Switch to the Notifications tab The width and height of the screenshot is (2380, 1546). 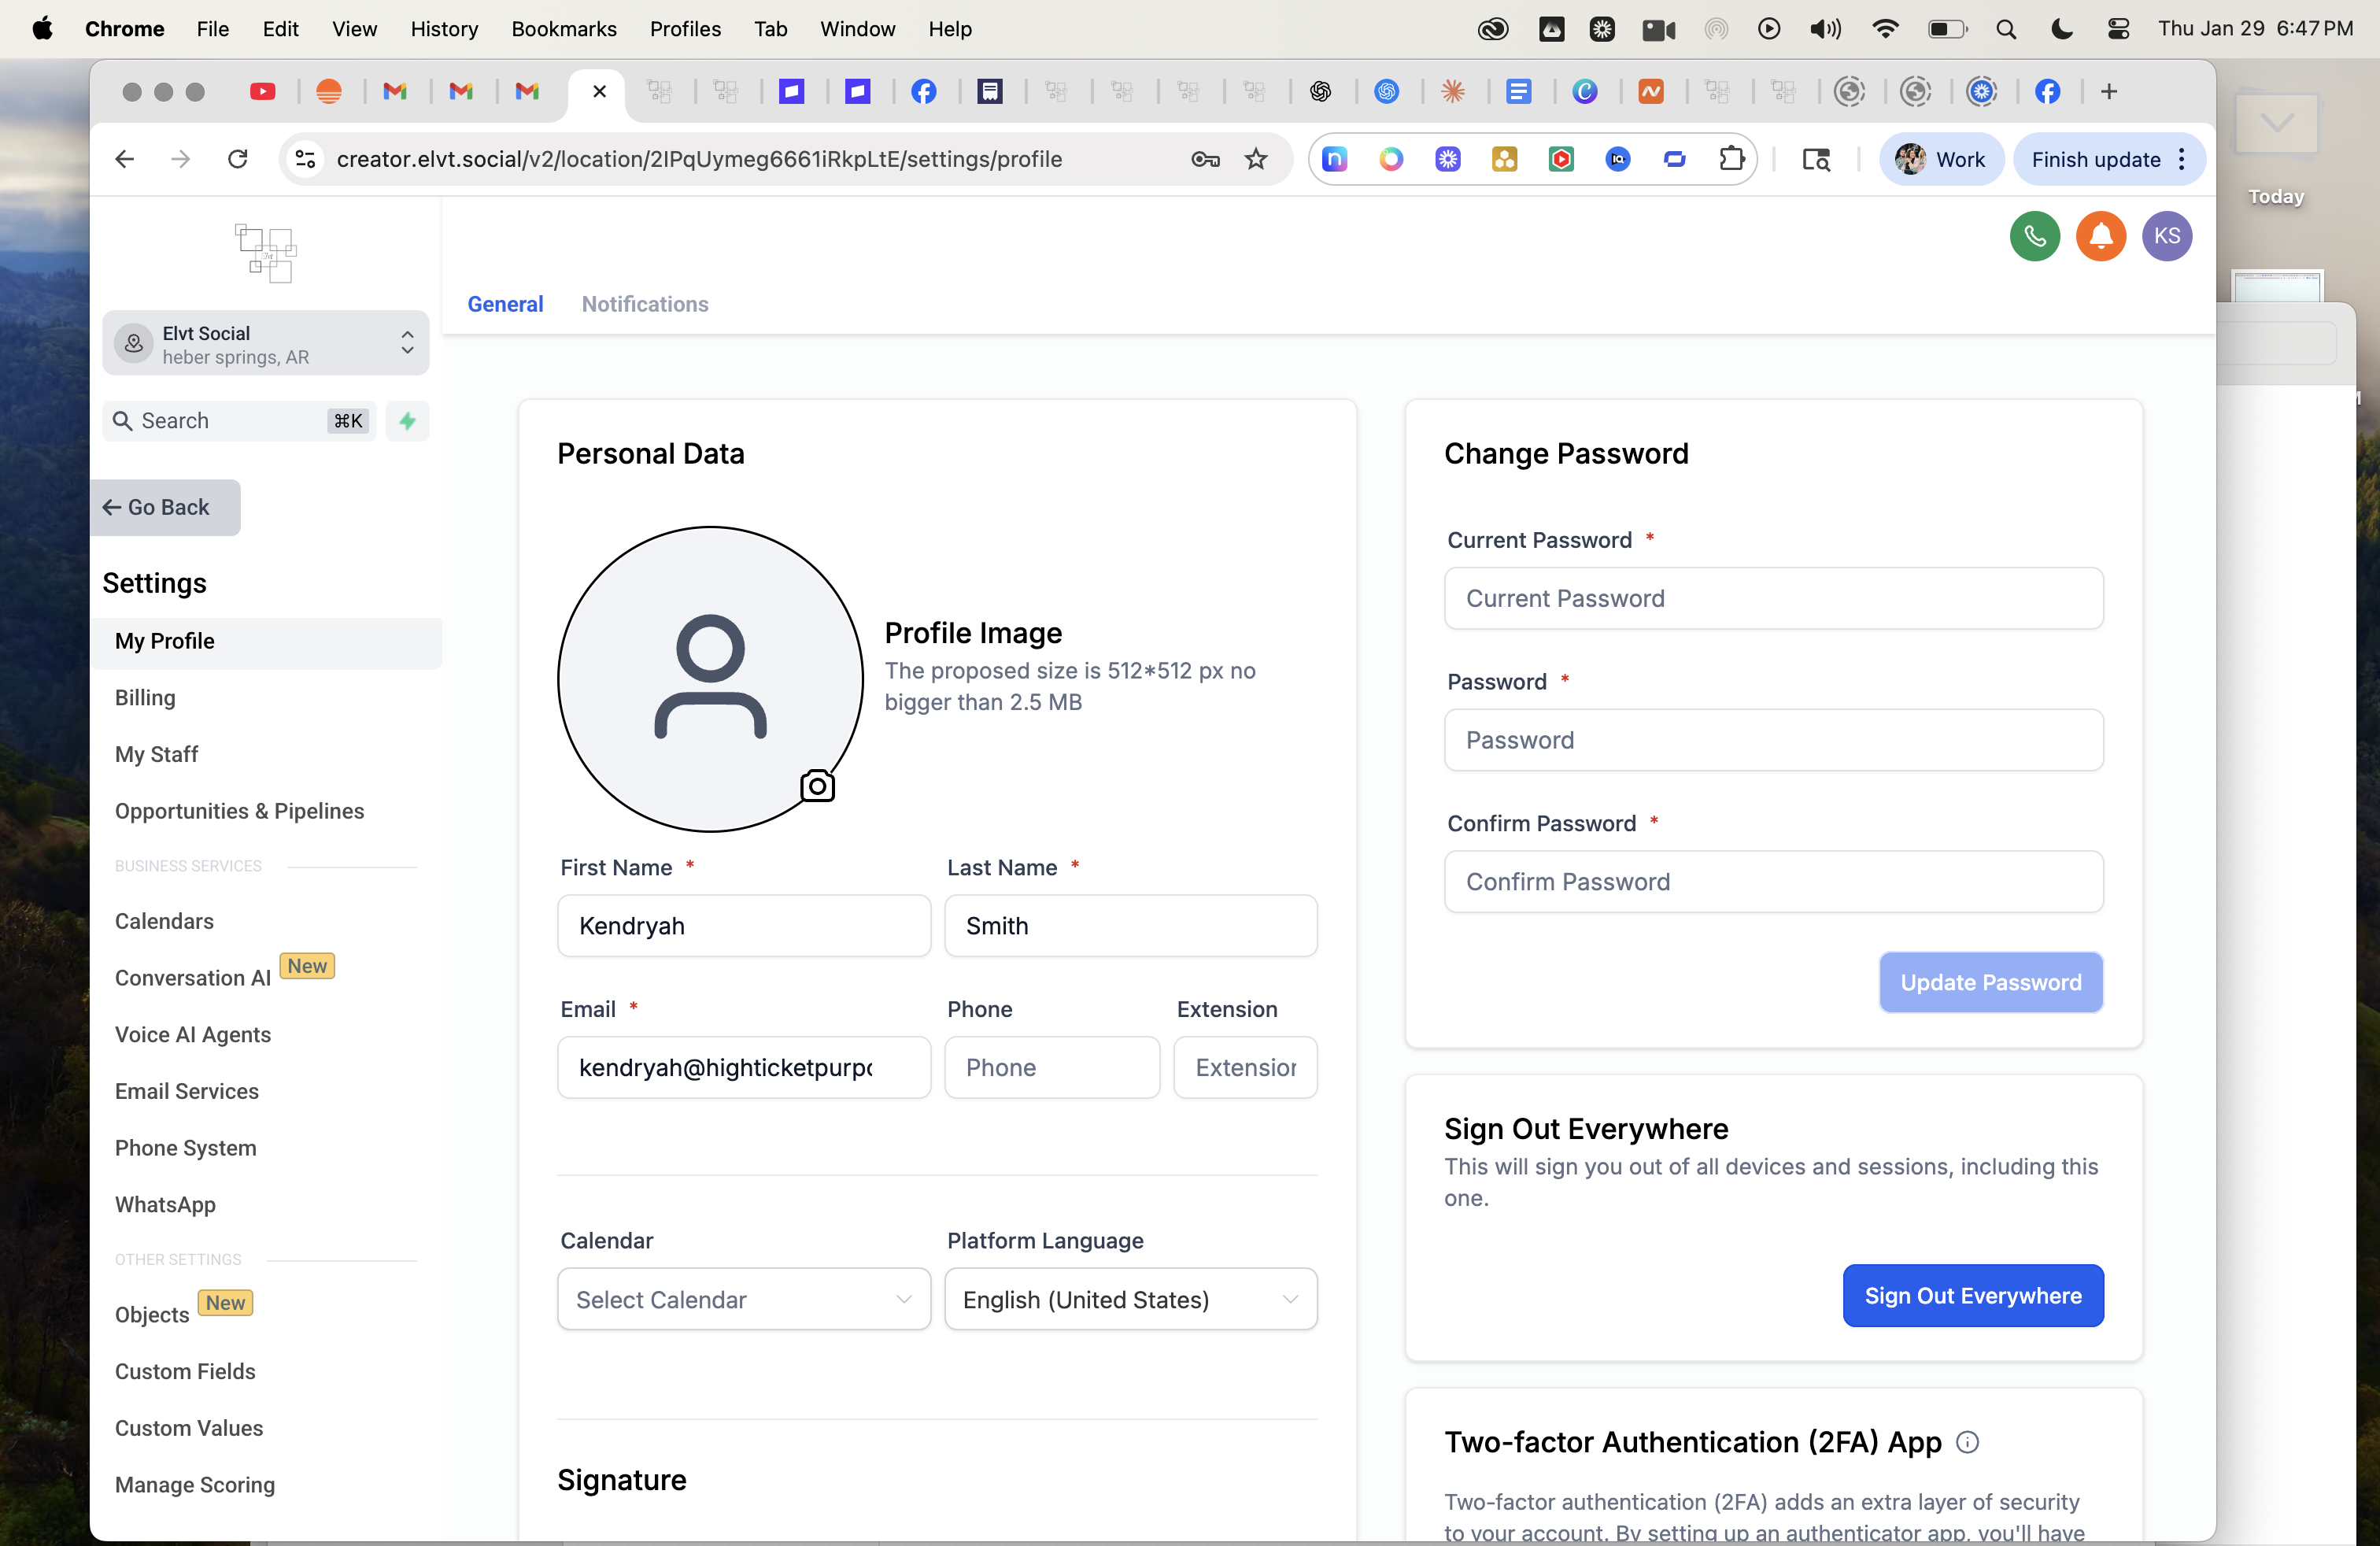tap(645, 304)
